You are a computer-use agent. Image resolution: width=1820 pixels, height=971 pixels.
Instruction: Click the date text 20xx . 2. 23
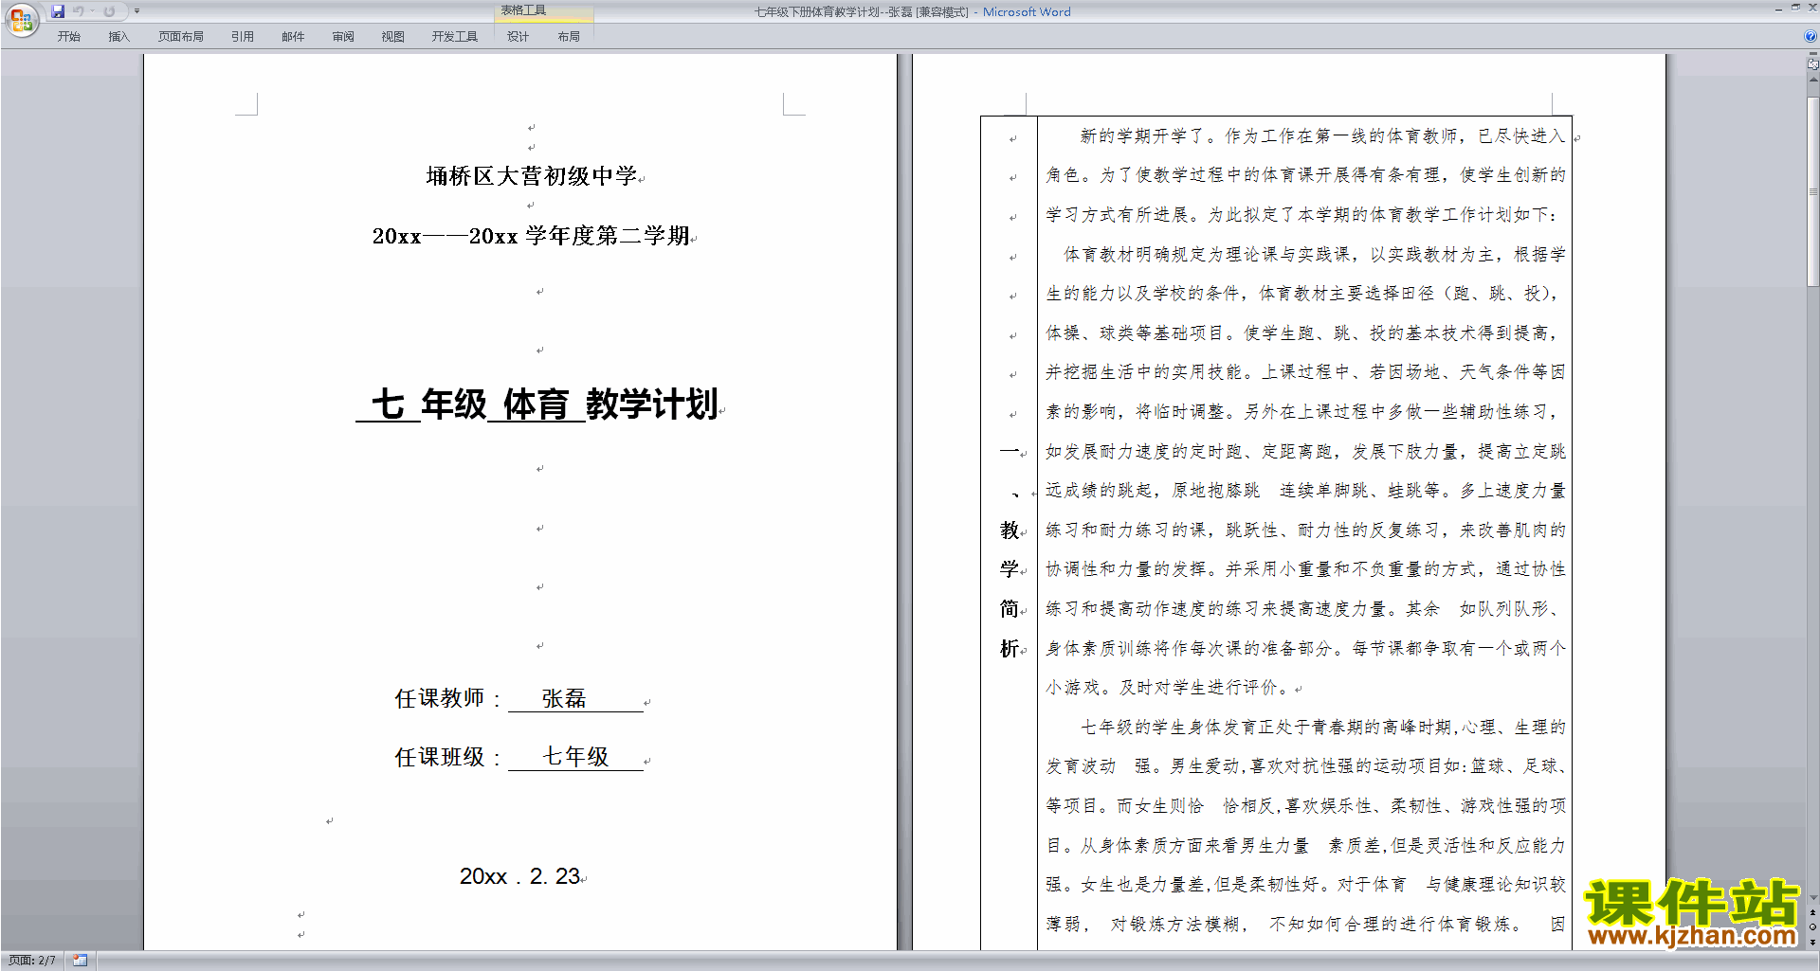click(x=520, y=876)
